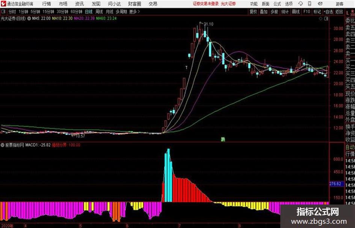
Task: Open the F10 company info
Action: coord(307,12)
